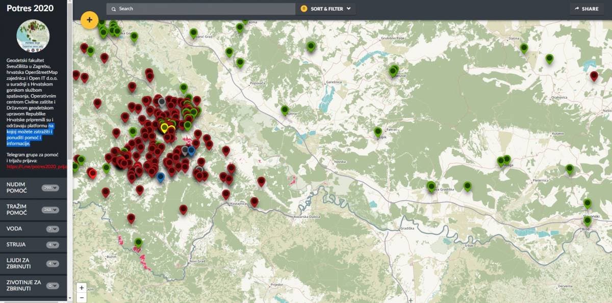
Task: Expand ZIVOTINJE ZA ZBRINUTI count dropdown
Action: 53,286
